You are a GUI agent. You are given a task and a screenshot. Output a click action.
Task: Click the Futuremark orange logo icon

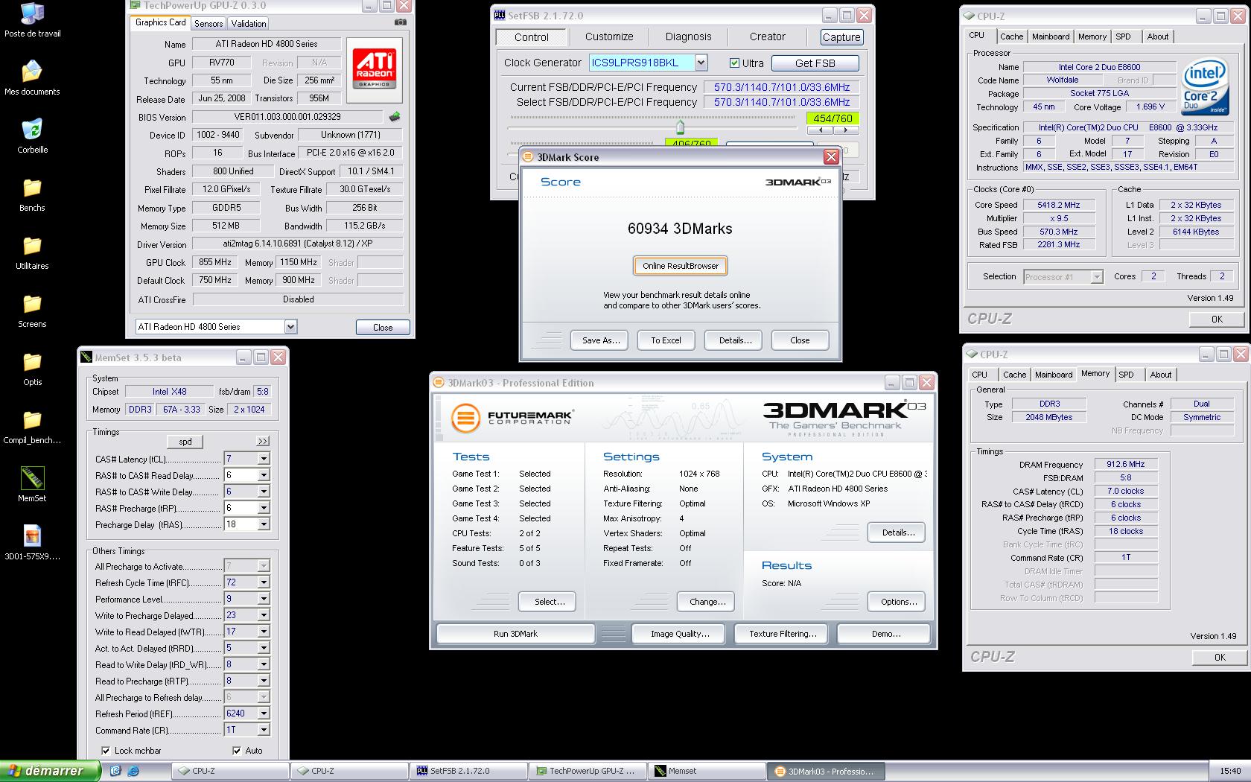(465, 417)
